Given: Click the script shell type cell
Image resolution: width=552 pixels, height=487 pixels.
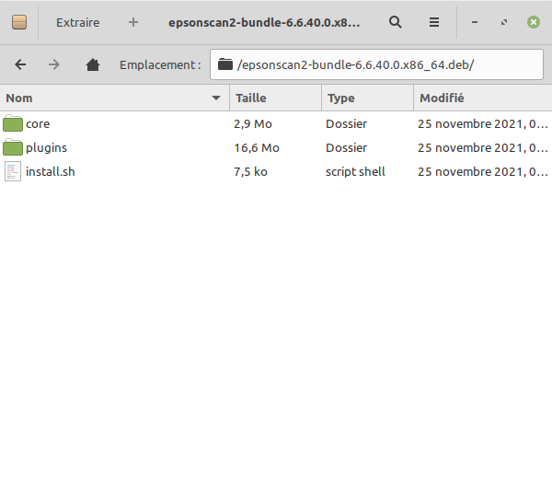Looking at the screenshot, I should [x=355, y=172].
